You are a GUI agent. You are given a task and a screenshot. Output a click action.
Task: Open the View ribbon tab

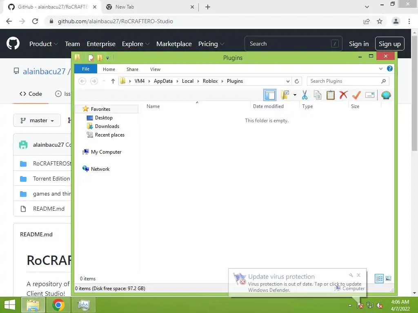(x=155, y=69)
